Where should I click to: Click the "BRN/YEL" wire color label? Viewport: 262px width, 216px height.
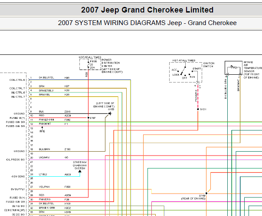pos(44,95)
